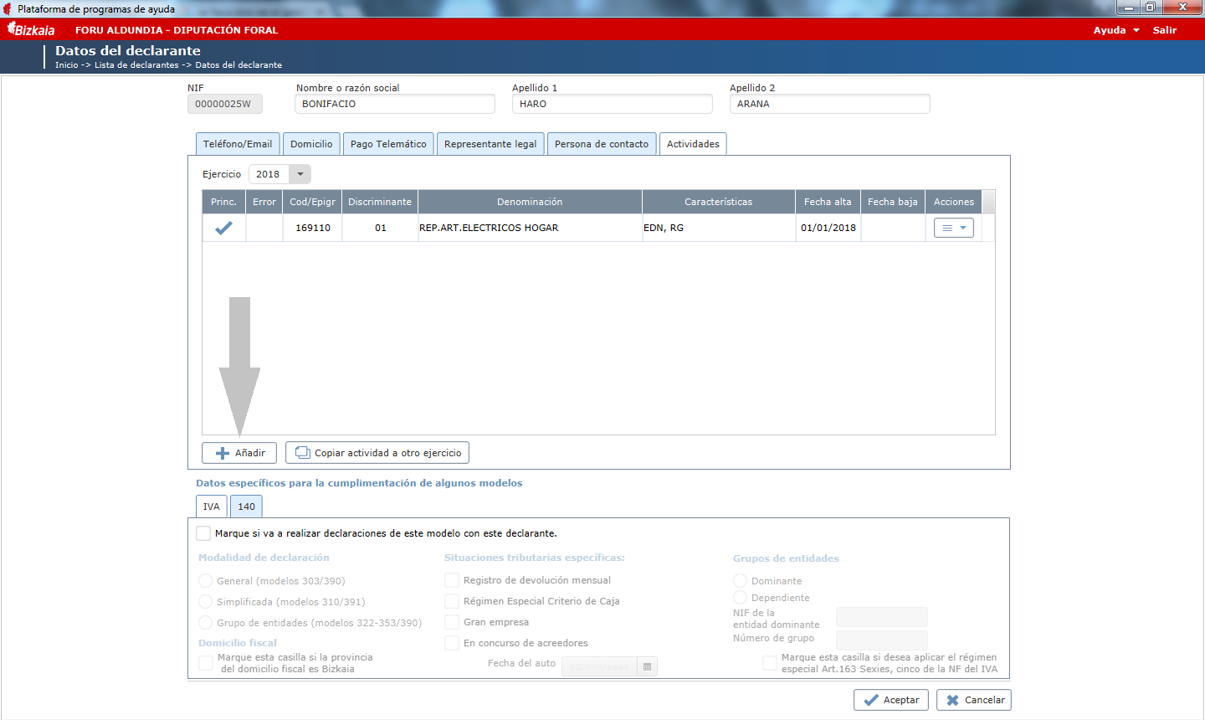
Task: Click the Añadir button
Action: pos(241,453)
